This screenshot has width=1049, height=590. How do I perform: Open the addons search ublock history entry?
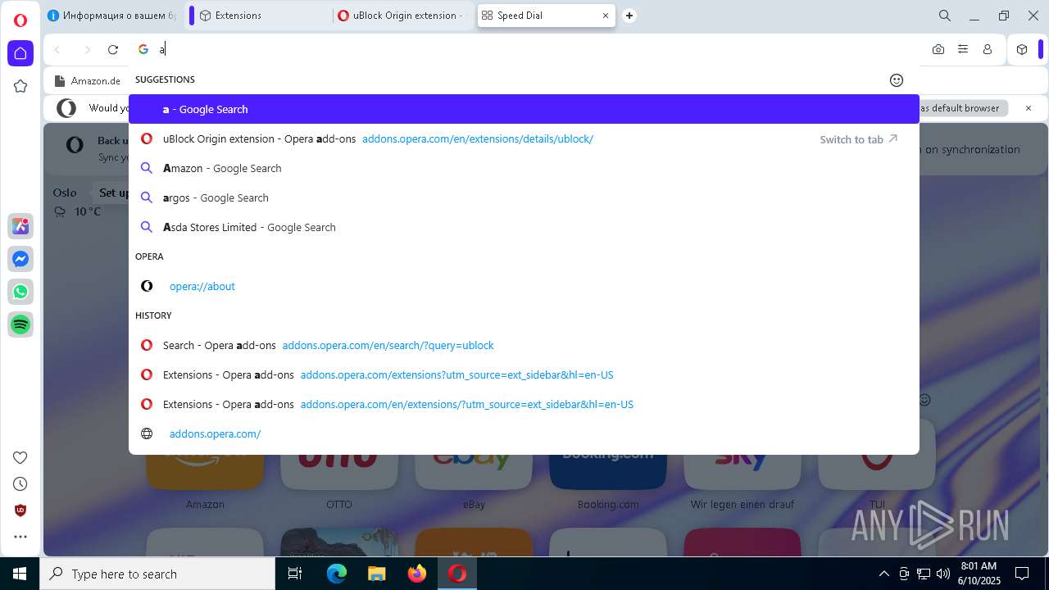524,345
